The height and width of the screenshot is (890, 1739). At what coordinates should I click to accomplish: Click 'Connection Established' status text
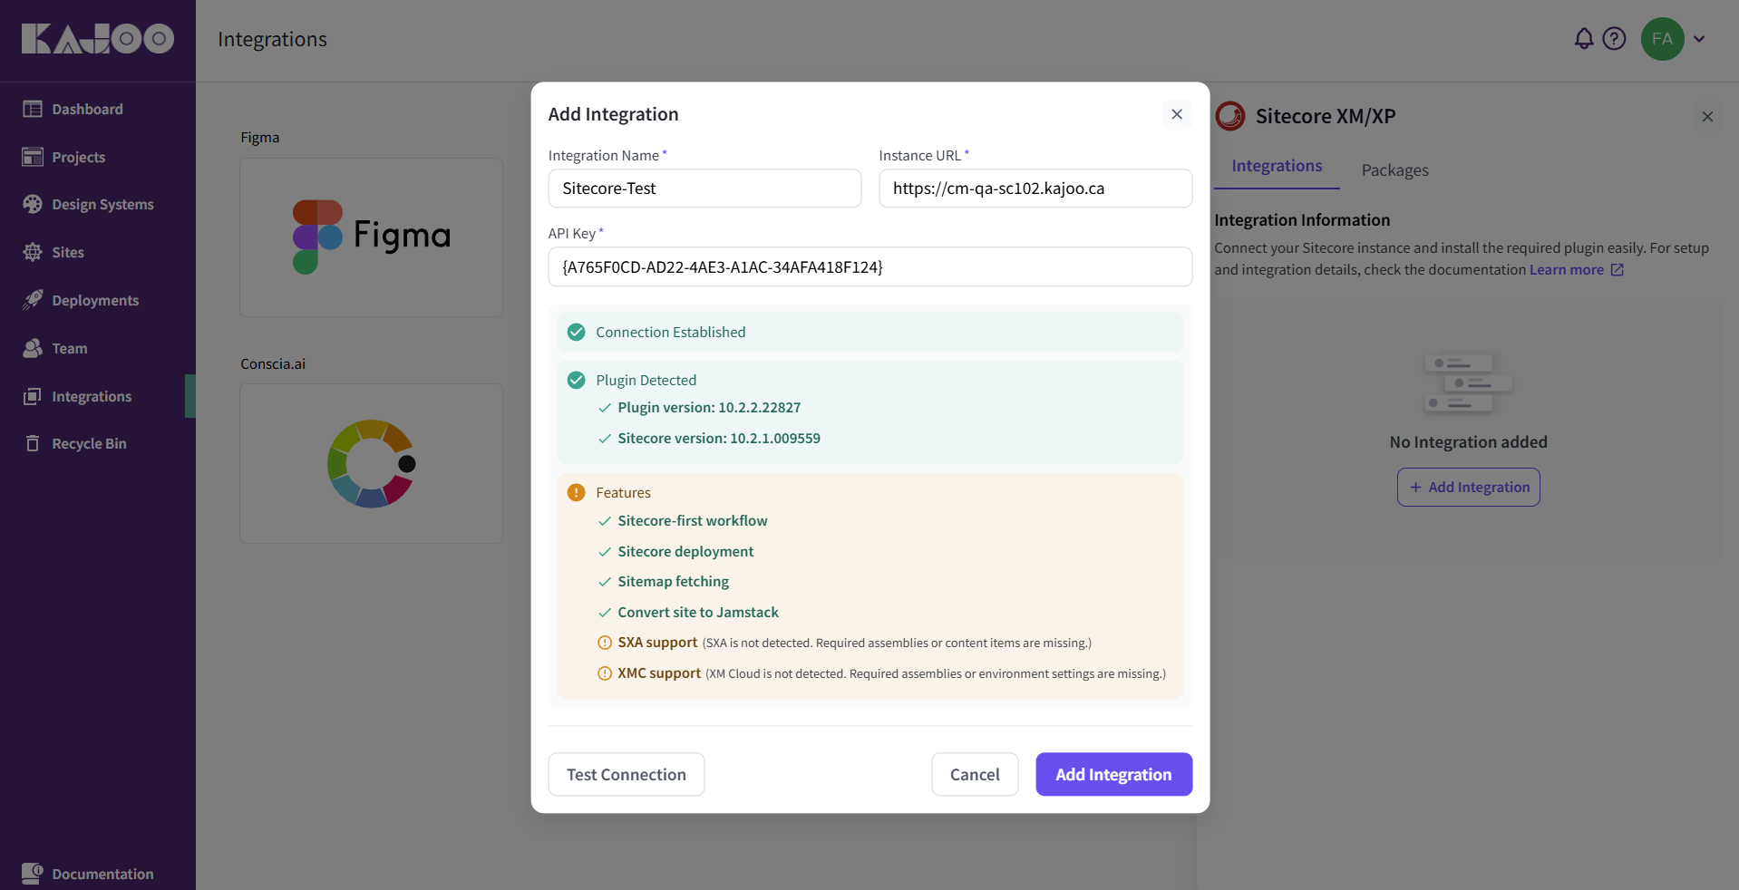click(671, 333)
